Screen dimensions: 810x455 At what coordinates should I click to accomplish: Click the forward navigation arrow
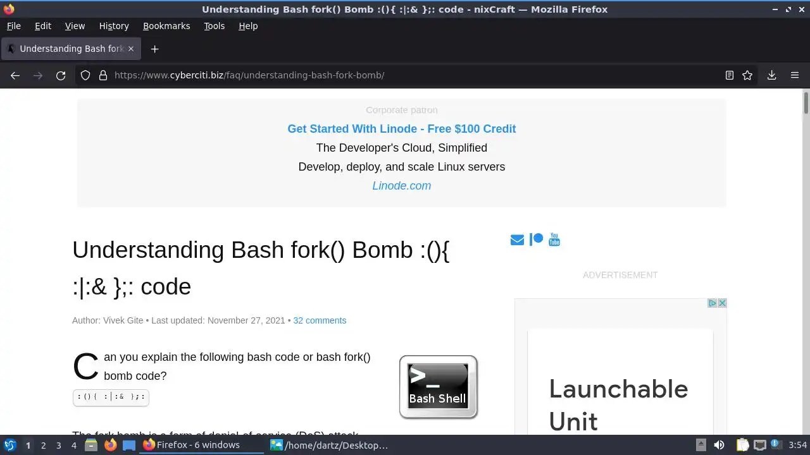pos(38,75)
